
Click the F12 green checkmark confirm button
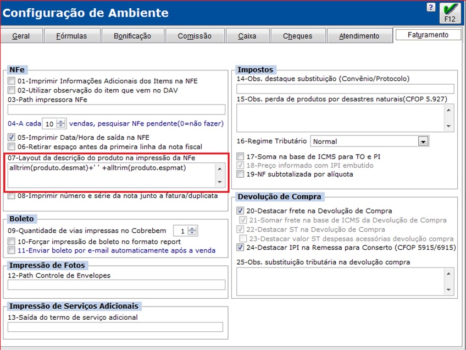[450, 12]
